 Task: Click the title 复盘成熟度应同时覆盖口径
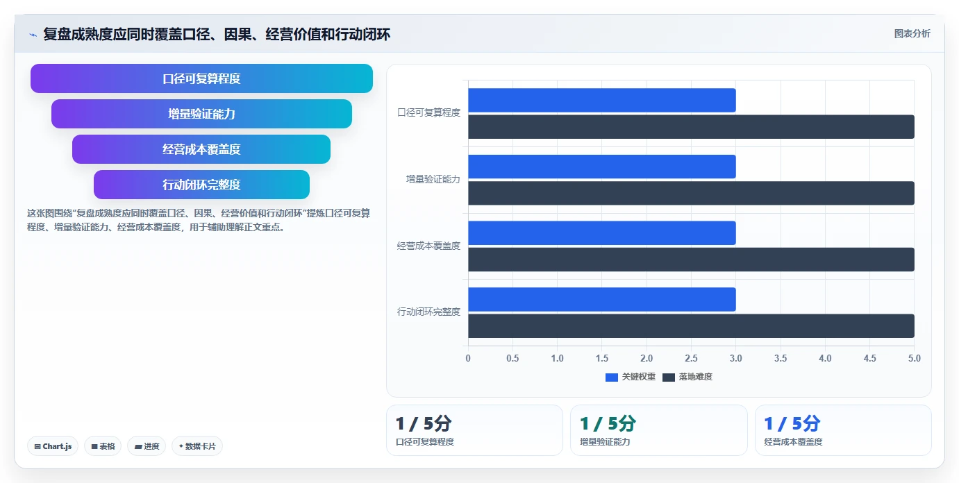click(217, 34)
